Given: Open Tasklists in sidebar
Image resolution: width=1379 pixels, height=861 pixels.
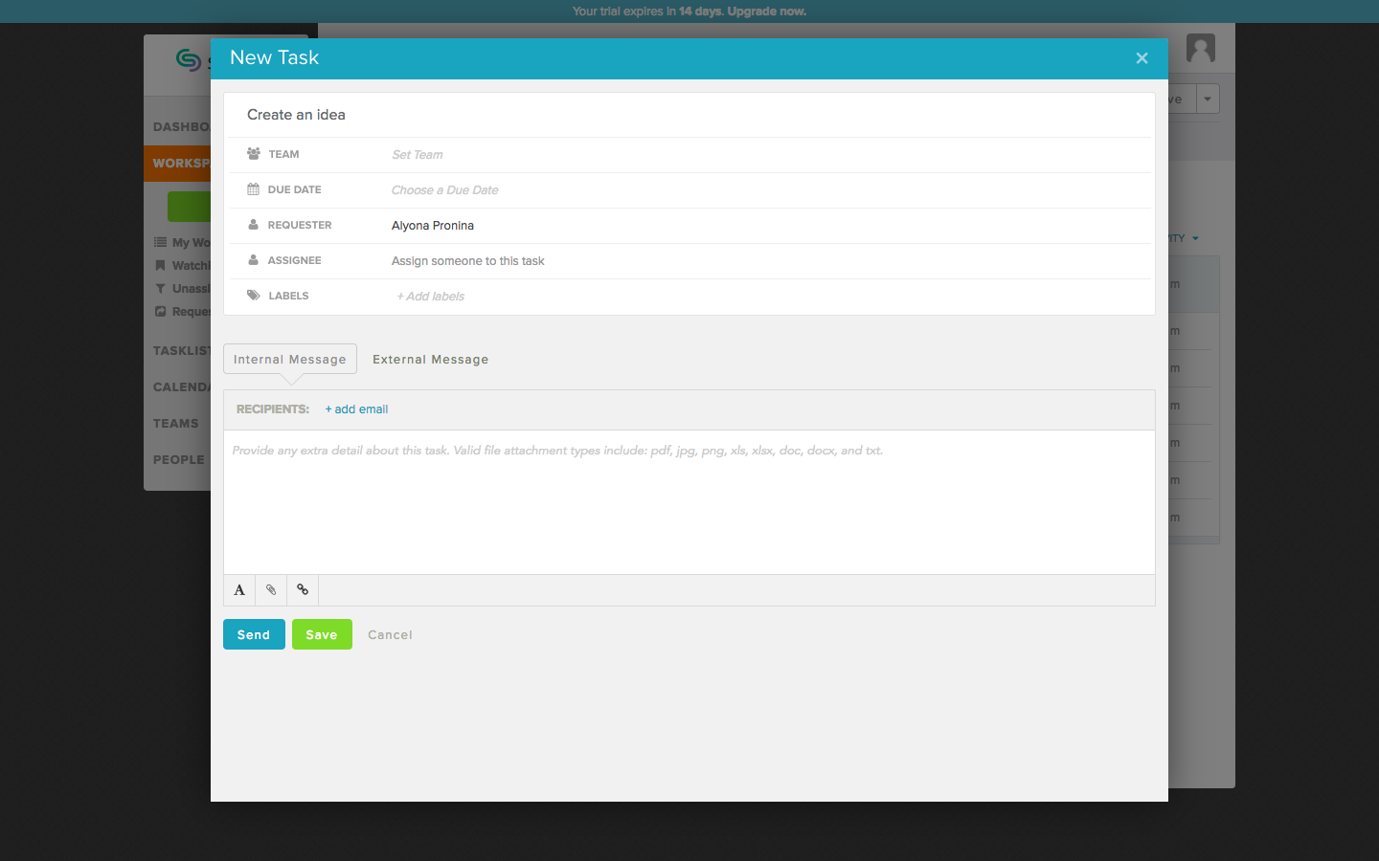Looking at the screenshot, I should tap(182, 350).
